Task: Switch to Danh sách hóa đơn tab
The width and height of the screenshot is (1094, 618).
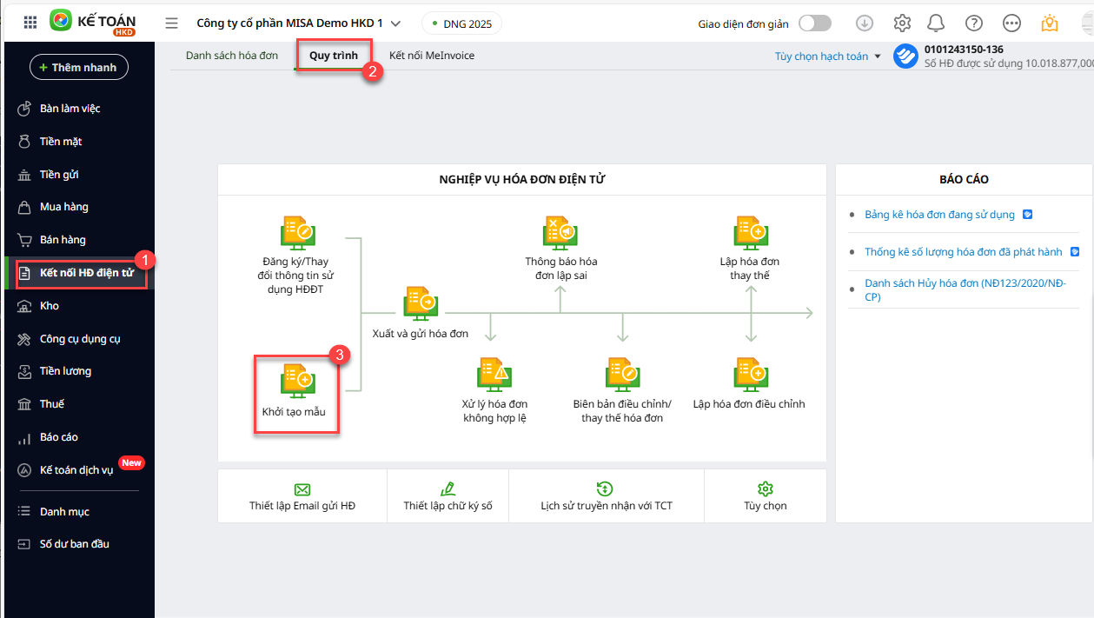Action: [x=232, y=56]
